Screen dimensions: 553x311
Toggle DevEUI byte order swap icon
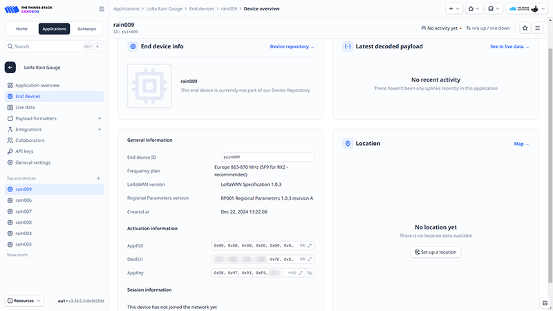pos(310,259)
